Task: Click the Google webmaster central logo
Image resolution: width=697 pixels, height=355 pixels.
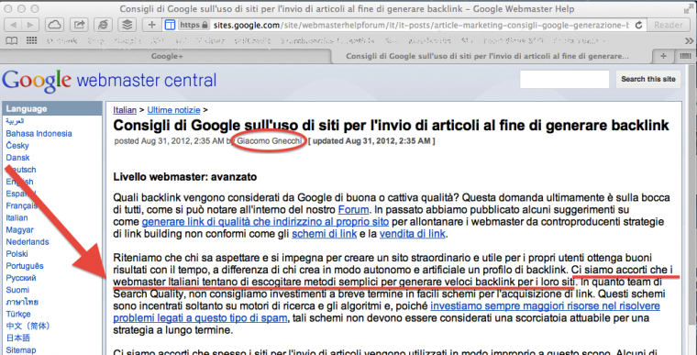Action: tap(109, 81)
